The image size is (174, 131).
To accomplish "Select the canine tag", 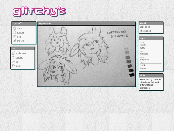I will coord(143,45).
